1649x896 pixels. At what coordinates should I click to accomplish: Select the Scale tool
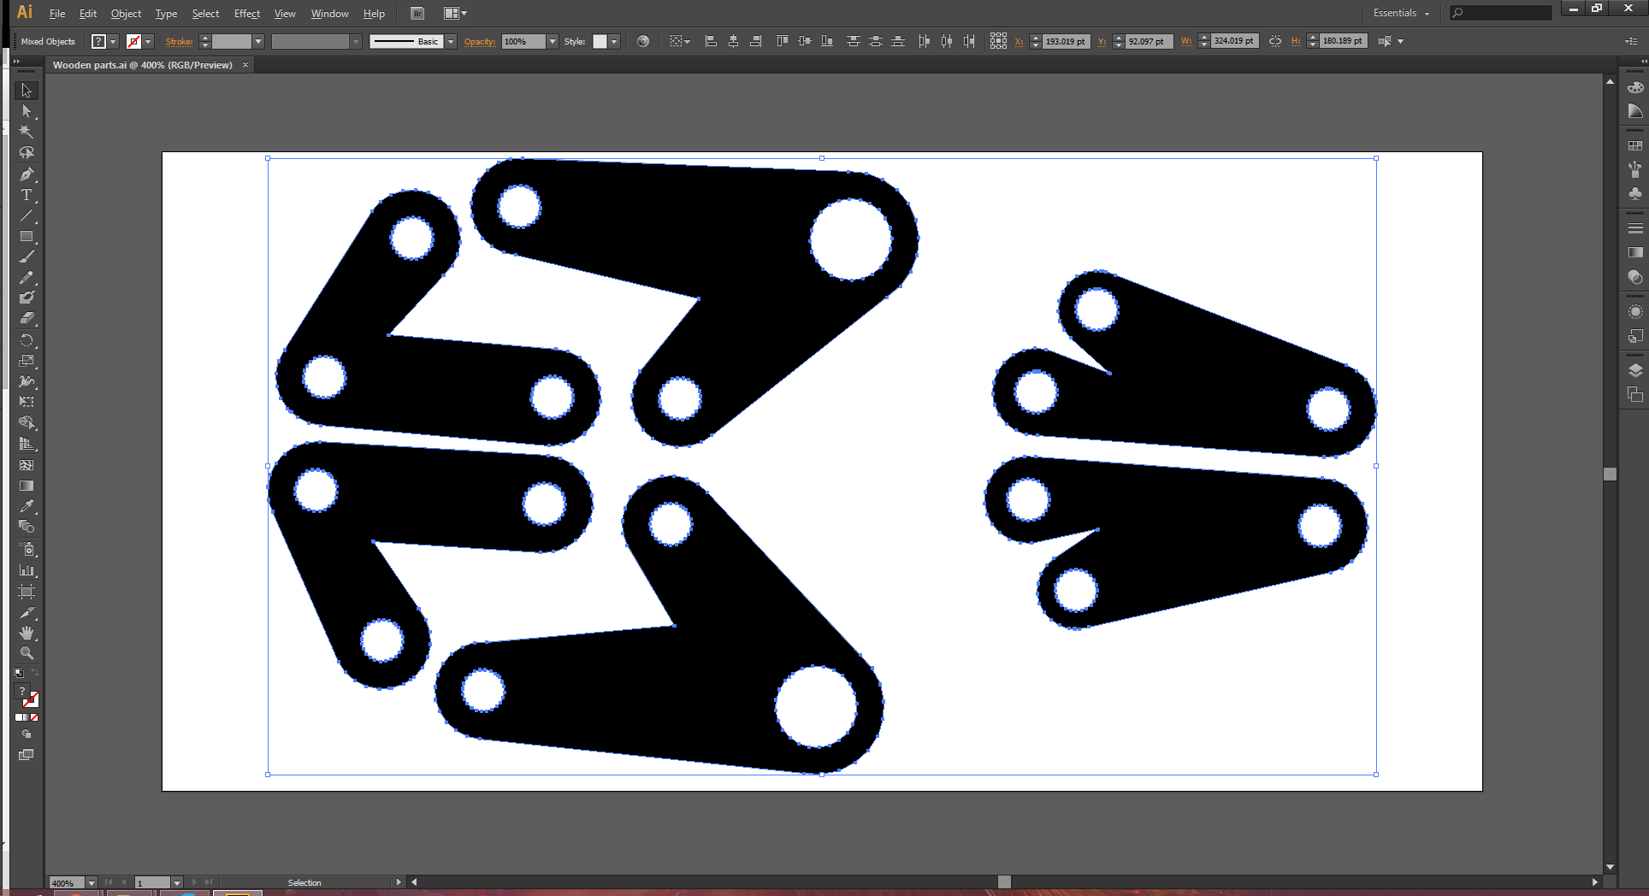[27, 361]
